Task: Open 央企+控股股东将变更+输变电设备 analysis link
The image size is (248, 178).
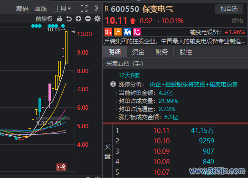Action: (193, 84)
